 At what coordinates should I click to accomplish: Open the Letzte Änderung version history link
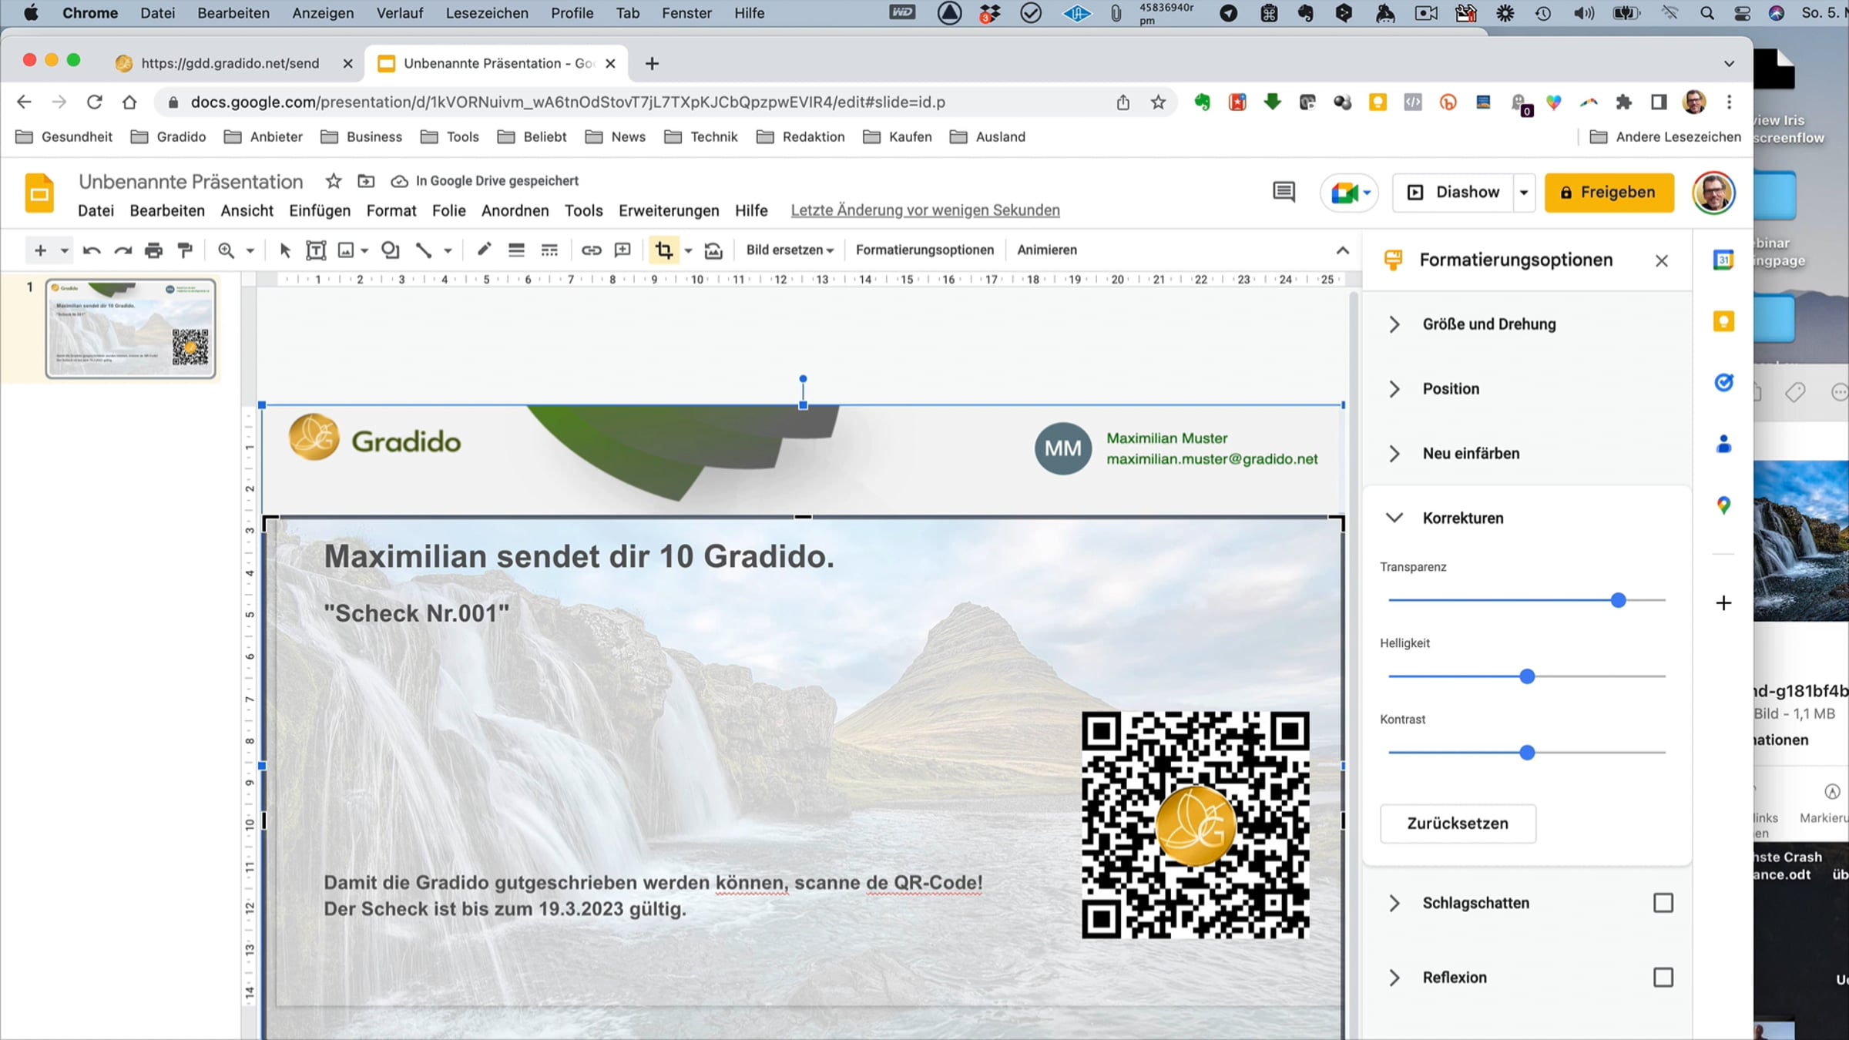tap(925, 210)
